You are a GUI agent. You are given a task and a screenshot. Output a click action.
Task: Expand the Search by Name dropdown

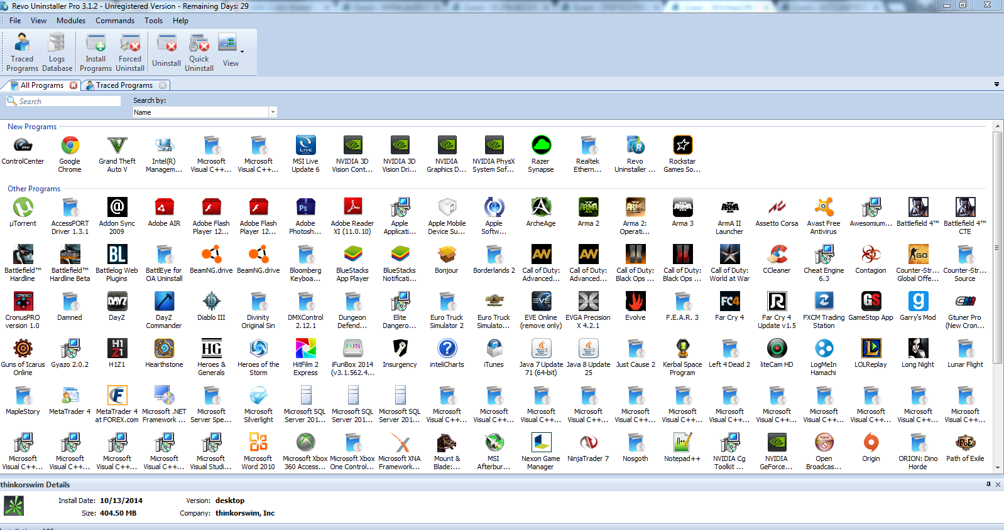[x=273, y=112]
